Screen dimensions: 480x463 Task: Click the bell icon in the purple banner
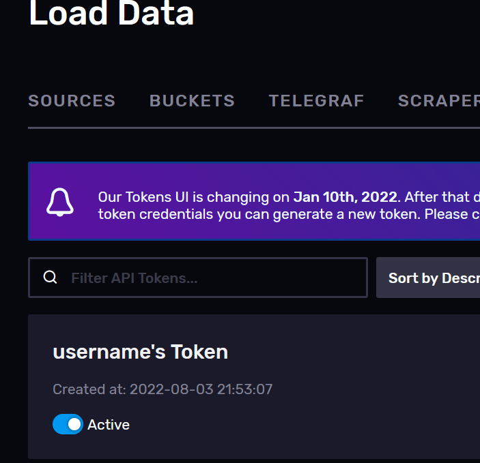coord(60,202)
